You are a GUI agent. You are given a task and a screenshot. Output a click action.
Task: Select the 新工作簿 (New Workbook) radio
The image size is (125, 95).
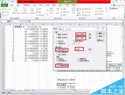[x=57, y=55]
